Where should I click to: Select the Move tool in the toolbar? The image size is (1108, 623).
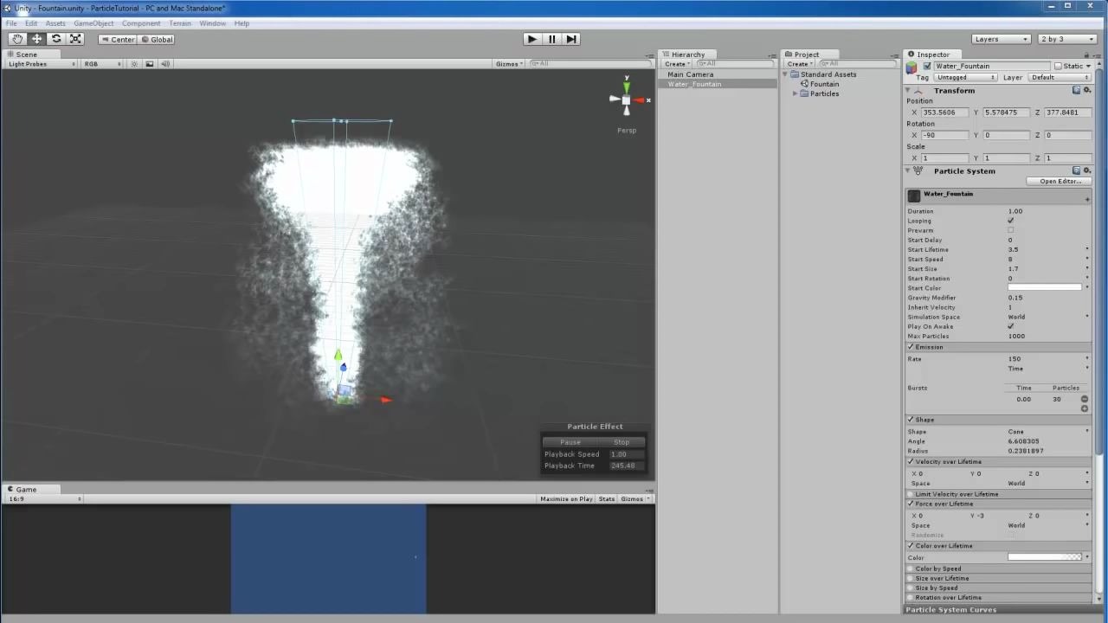point(36,39)
